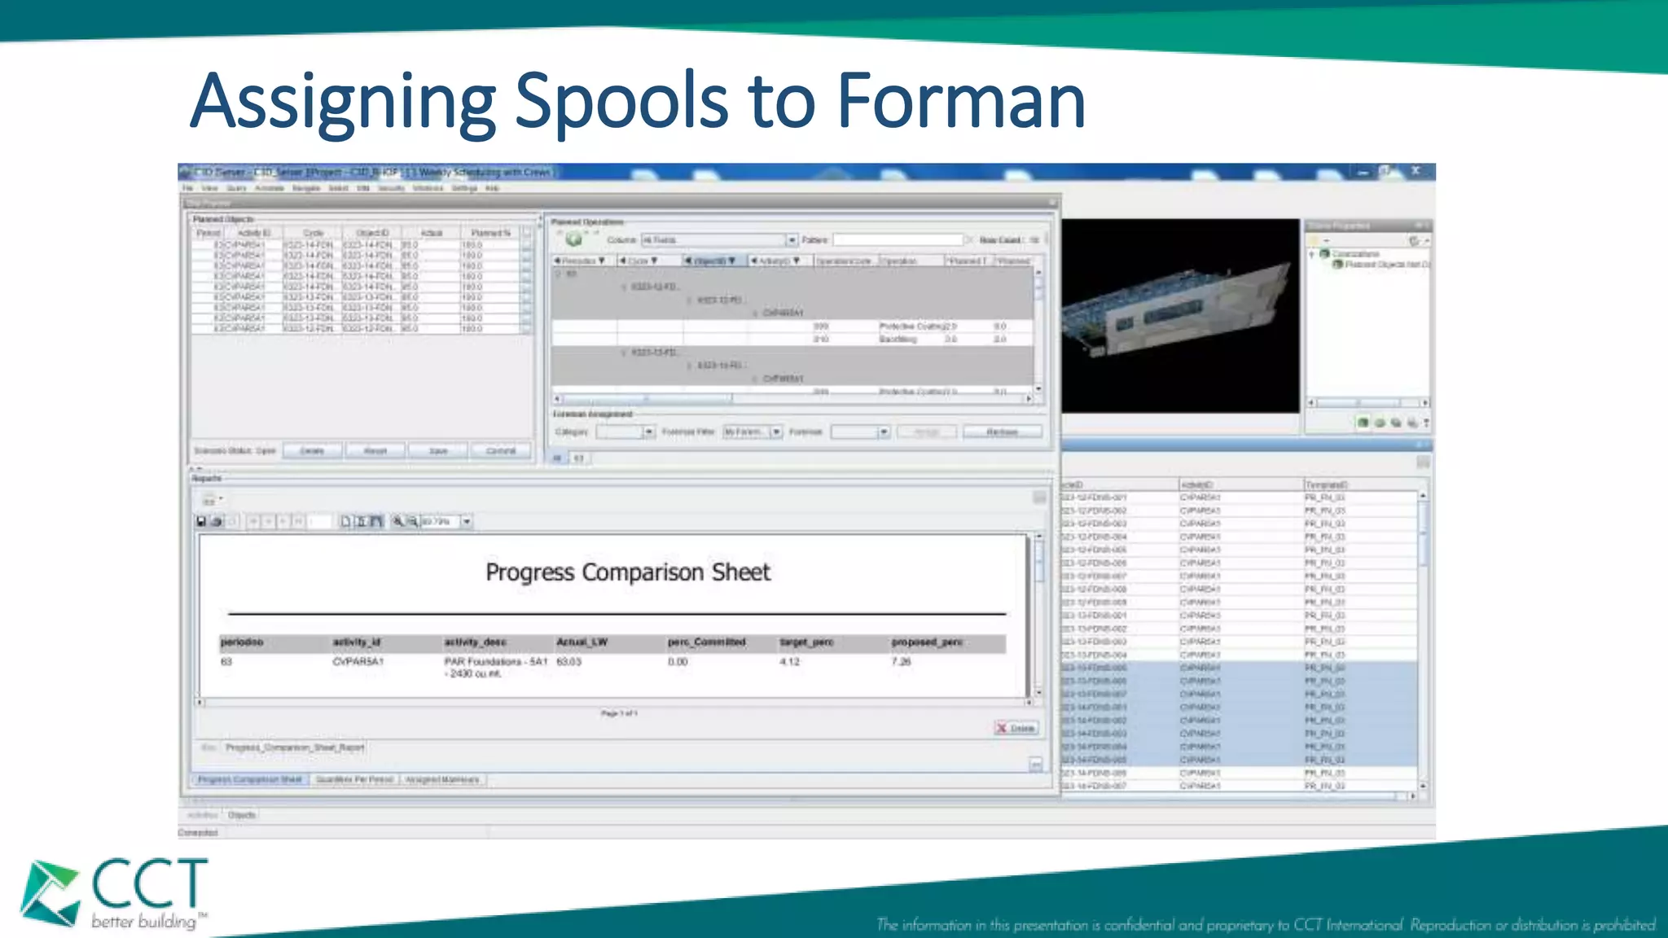
Task: Open the Help menu
Action: tap(492, 188)
